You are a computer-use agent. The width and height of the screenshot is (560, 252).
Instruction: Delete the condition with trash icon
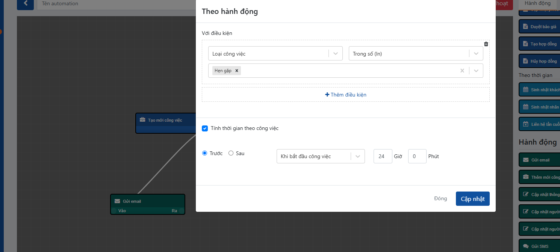486,44
